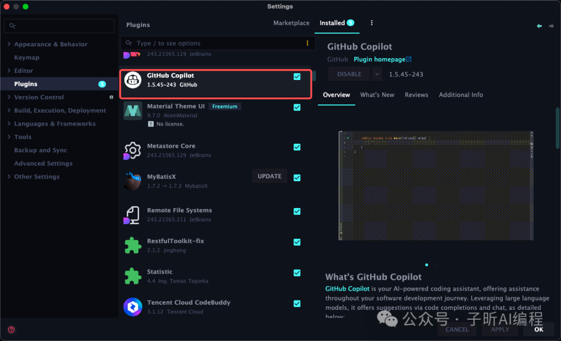Click the Version Control project-level indicator icon
561x341 pixels.
(111, 97)
